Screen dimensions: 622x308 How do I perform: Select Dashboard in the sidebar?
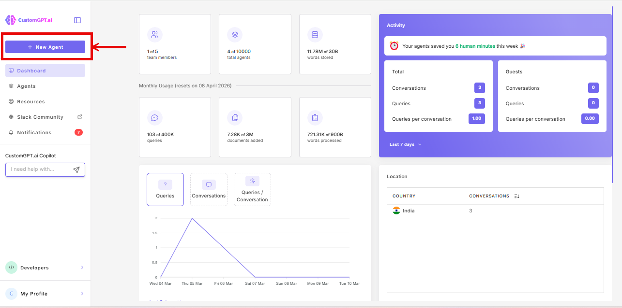[31, 70]
